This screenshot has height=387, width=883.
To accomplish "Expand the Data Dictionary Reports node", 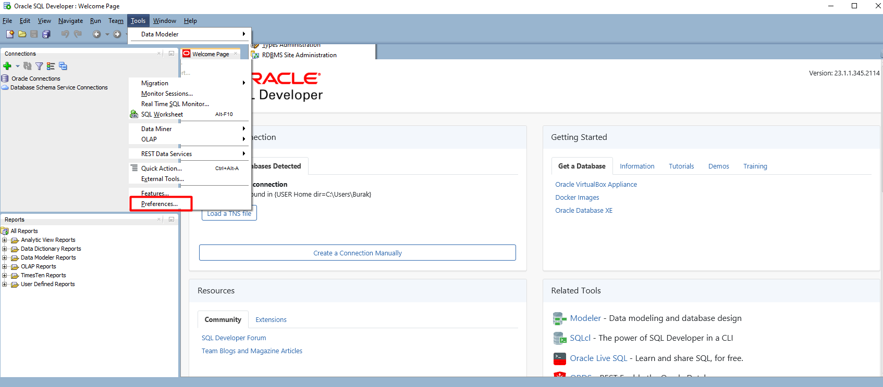I will [x=5, y=249].
